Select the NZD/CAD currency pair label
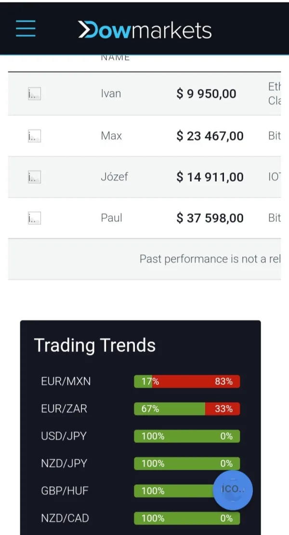The image size is (289, 535). [65, 518]
